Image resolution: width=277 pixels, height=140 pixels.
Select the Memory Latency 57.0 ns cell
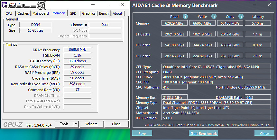pos(258,23)
